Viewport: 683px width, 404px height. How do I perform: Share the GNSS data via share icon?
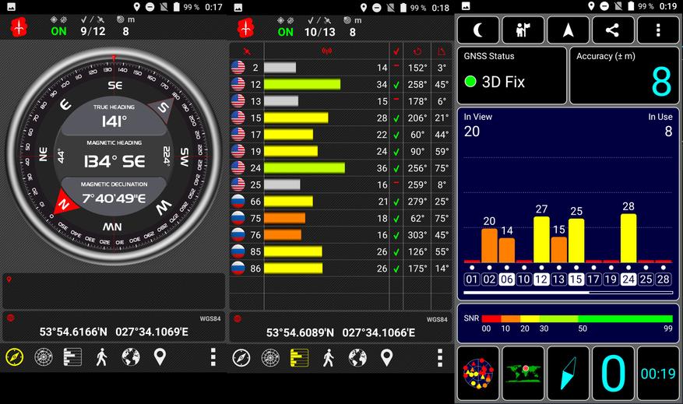click(613, 30)
